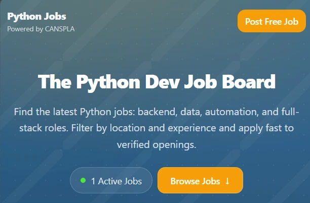
Task: Click the down arrow in Browse Jobs
Action: (227, 181)
